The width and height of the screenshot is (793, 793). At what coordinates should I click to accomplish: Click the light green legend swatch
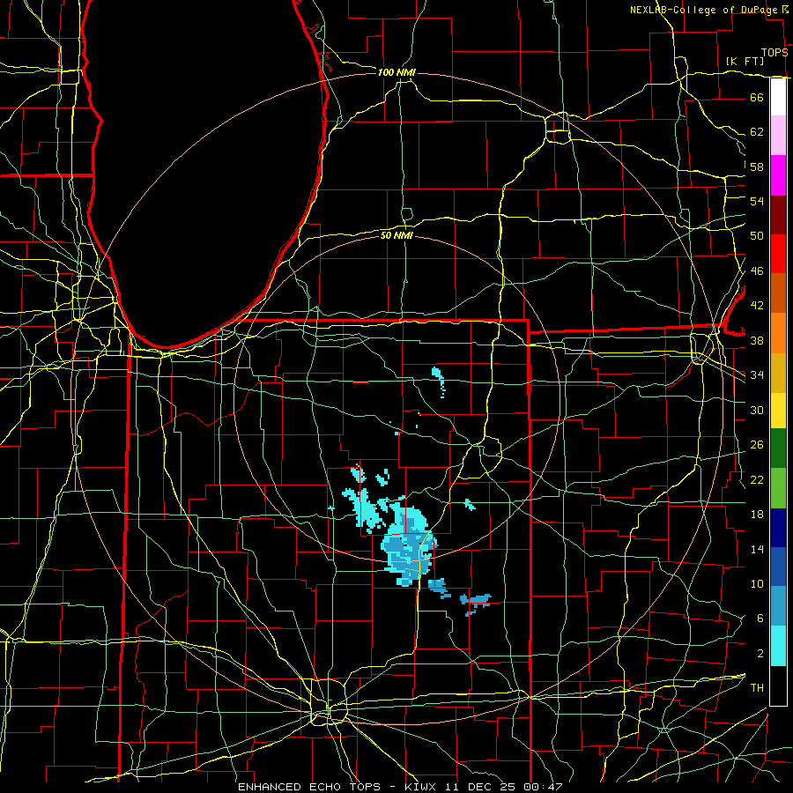(778, 488)
